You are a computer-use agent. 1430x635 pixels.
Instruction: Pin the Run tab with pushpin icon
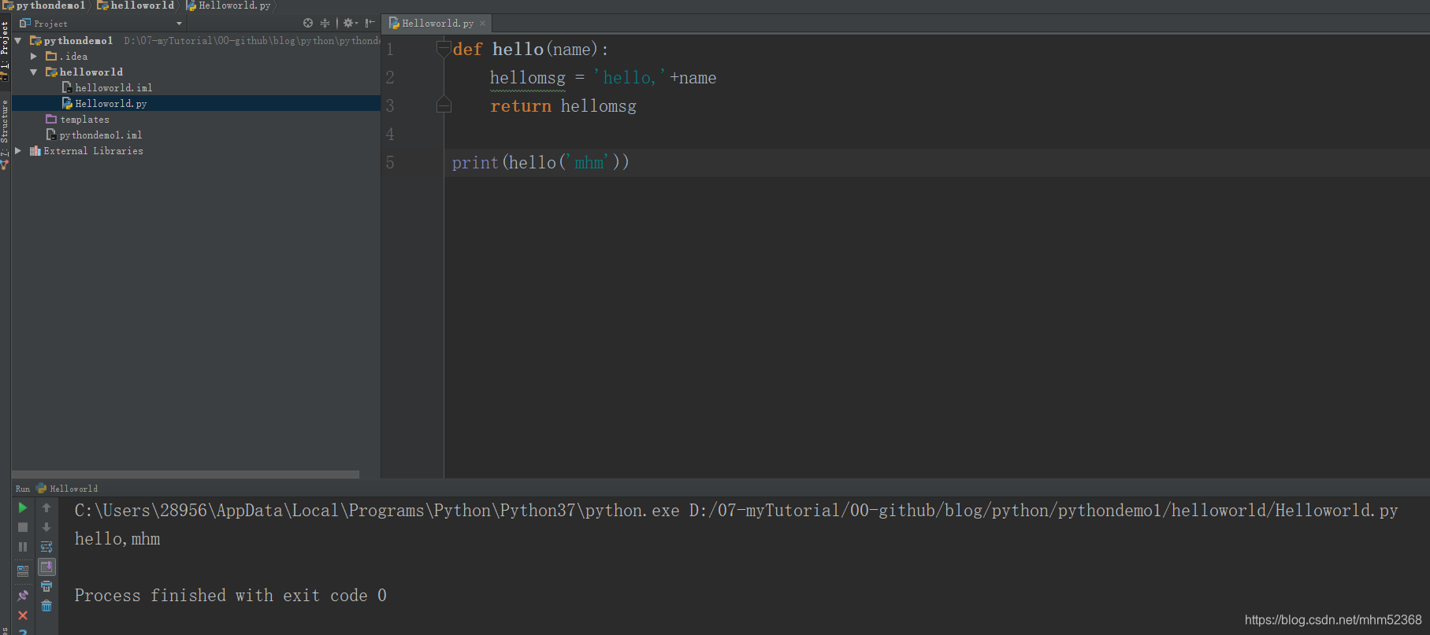pyautogui.click(x=23, y=596)
